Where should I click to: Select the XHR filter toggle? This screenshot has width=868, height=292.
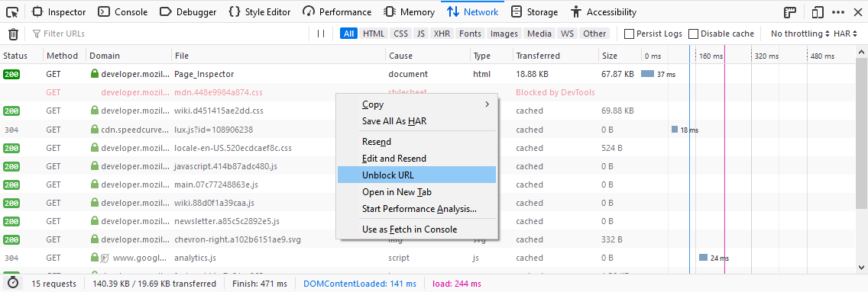(441, 34)
